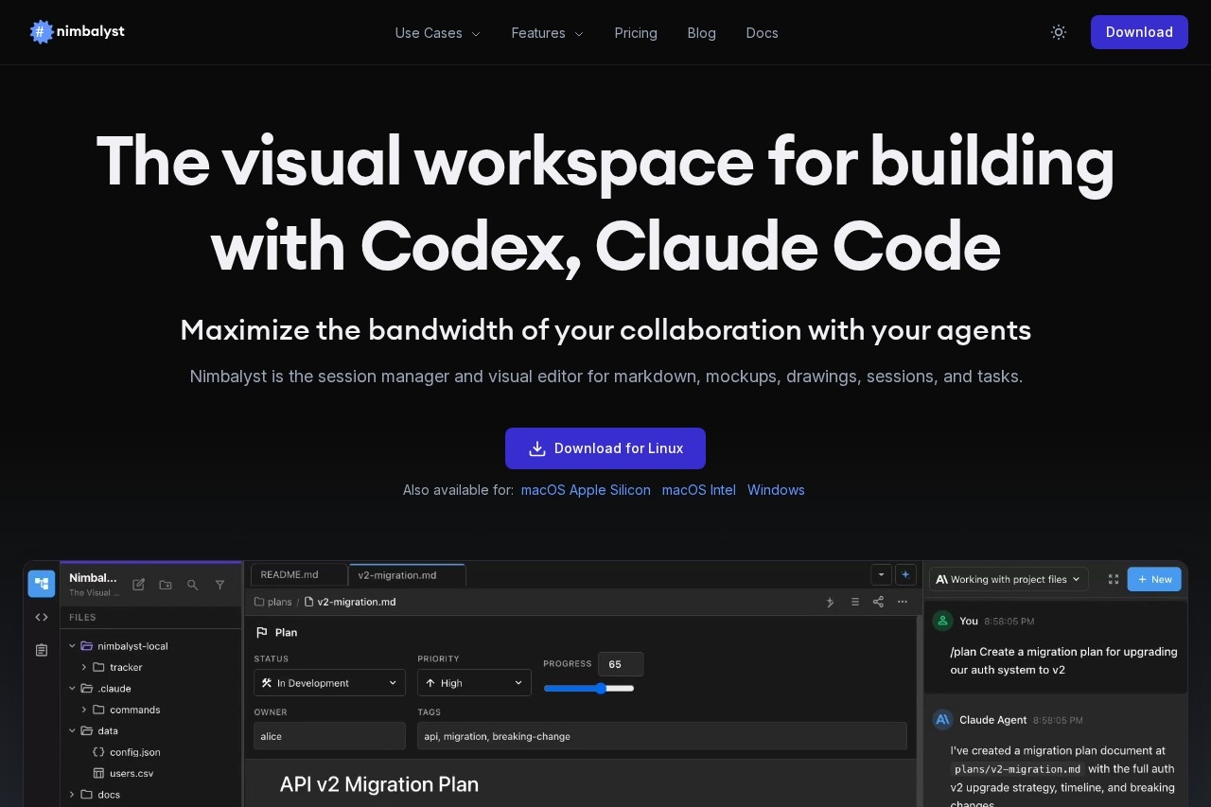Select the code view icon in left sidebar
1211x807 pixels.
click(x=42, y=617)
